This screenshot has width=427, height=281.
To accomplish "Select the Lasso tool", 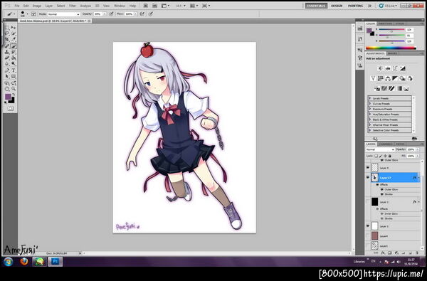I will point(7,33).
